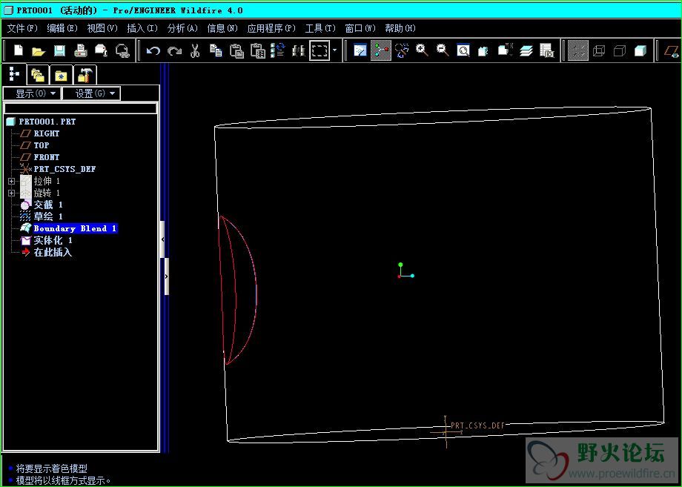Launch the view manager

pos(547,51)
